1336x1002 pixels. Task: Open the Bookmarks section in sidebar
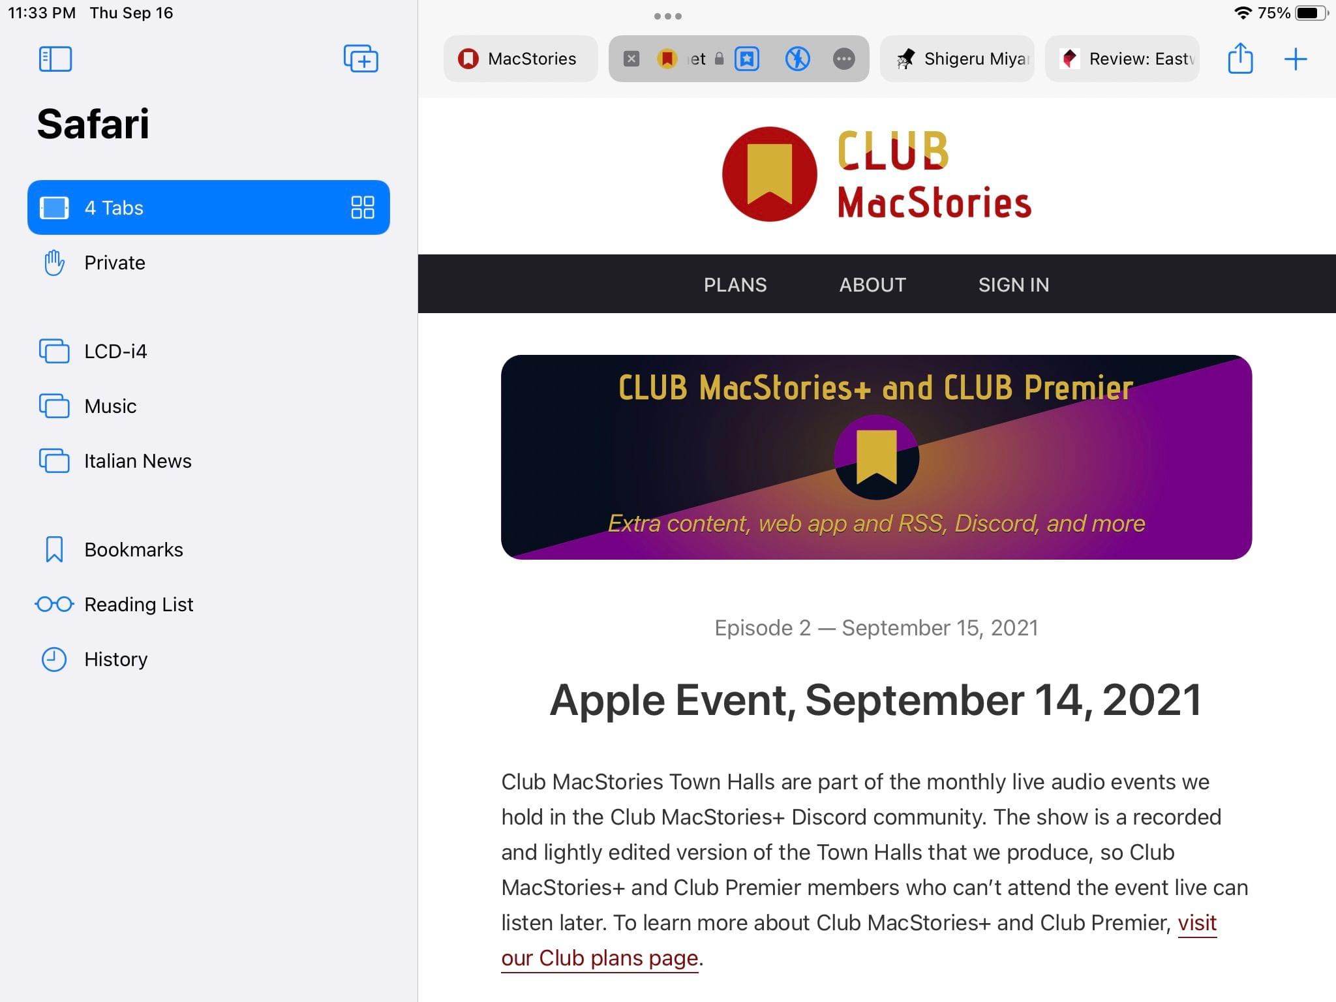132,549
